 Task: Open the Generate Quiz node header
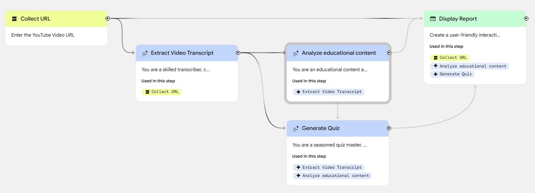click(338, 128)
